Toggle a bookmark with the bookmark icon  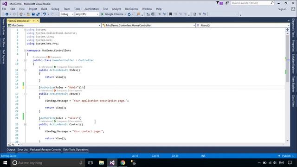[x=170, y=14]
